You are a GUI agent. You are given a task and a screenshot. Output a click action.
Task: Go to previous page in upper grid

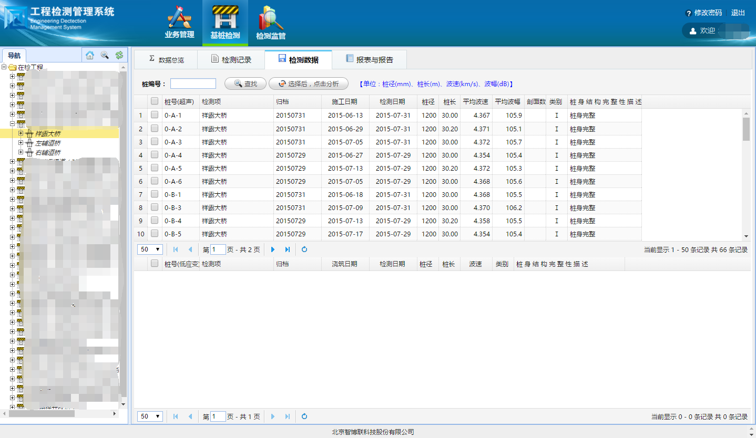[190, 249]
